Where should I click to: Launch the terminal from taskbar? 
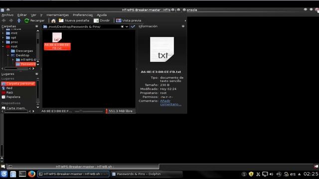coord(22,174)
